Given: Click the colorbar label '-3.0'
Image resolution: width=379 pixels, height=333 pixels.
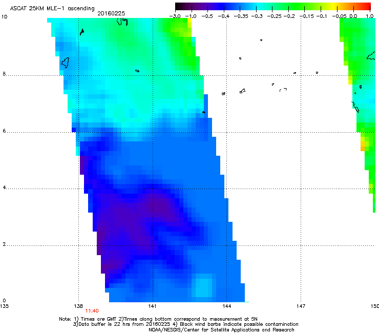Looking at the screenshot, I should coord(175,16).
